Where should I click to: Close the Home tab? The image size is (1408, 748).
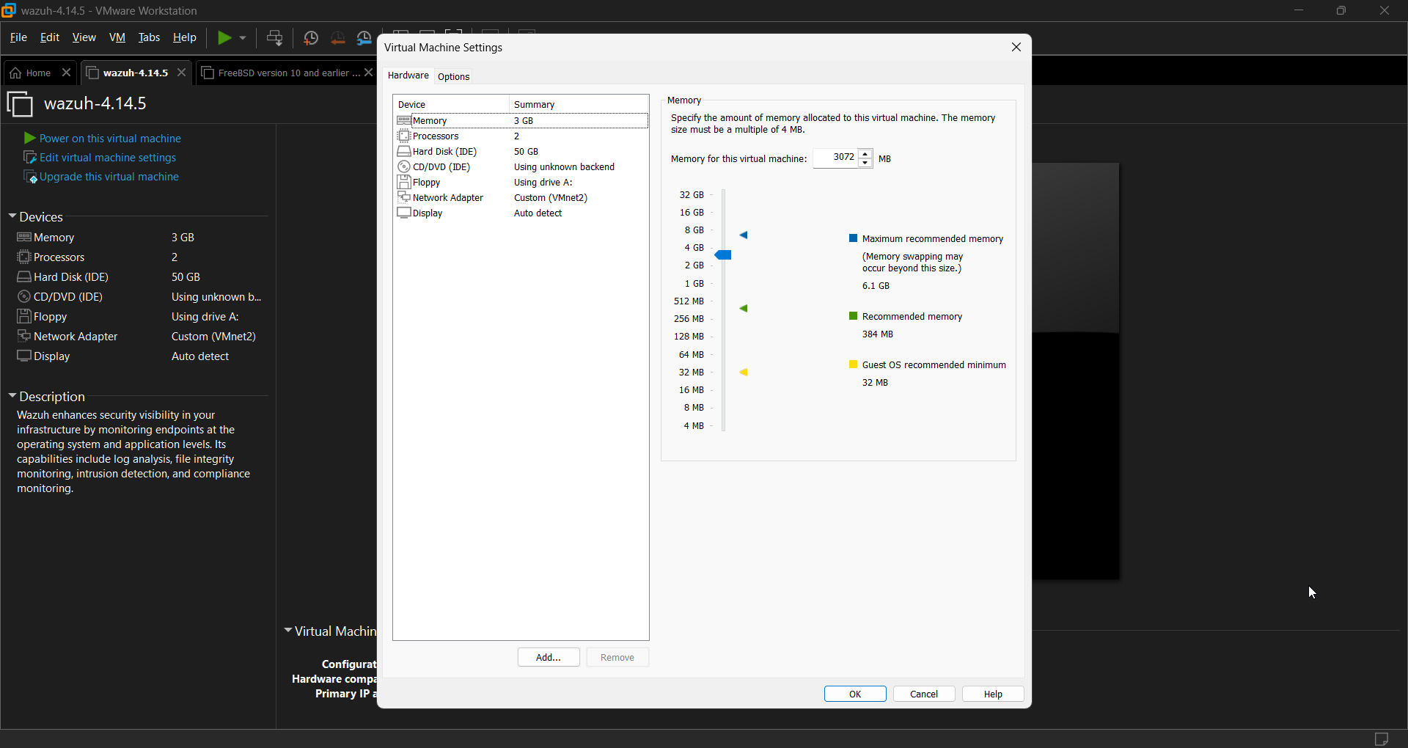66,73
